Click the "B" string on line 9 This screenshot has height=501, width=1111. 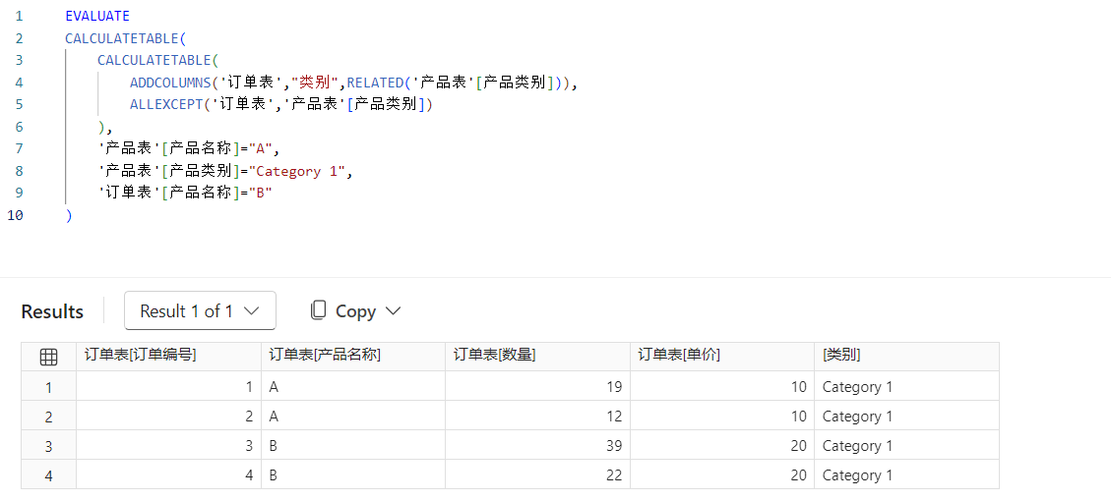[260, 194]
